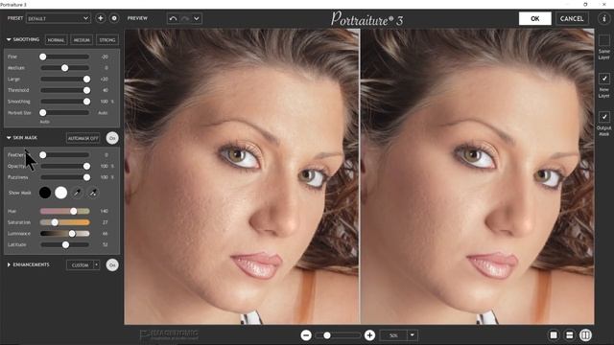The image size is (614, 345).
Task: Click the smoothed result preview pane
Action: 478,176
